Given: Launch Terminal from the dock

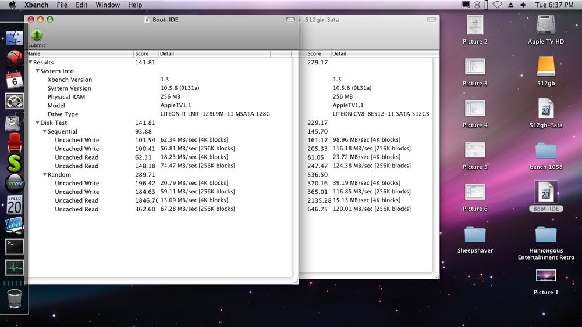Looking at the screenshot, I should click(x=15, y=247).
